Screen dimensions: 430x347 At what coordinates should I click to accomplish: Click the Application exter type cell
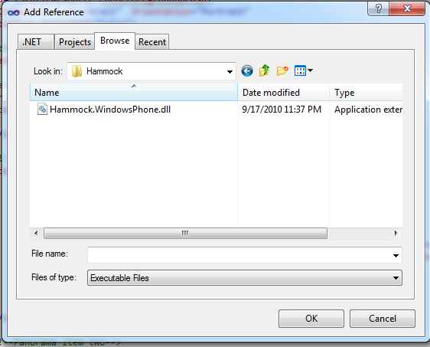(368, 110)
